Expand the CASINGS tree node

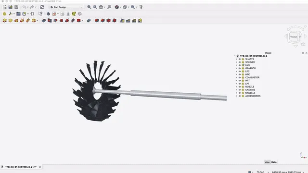pos(237,90)
